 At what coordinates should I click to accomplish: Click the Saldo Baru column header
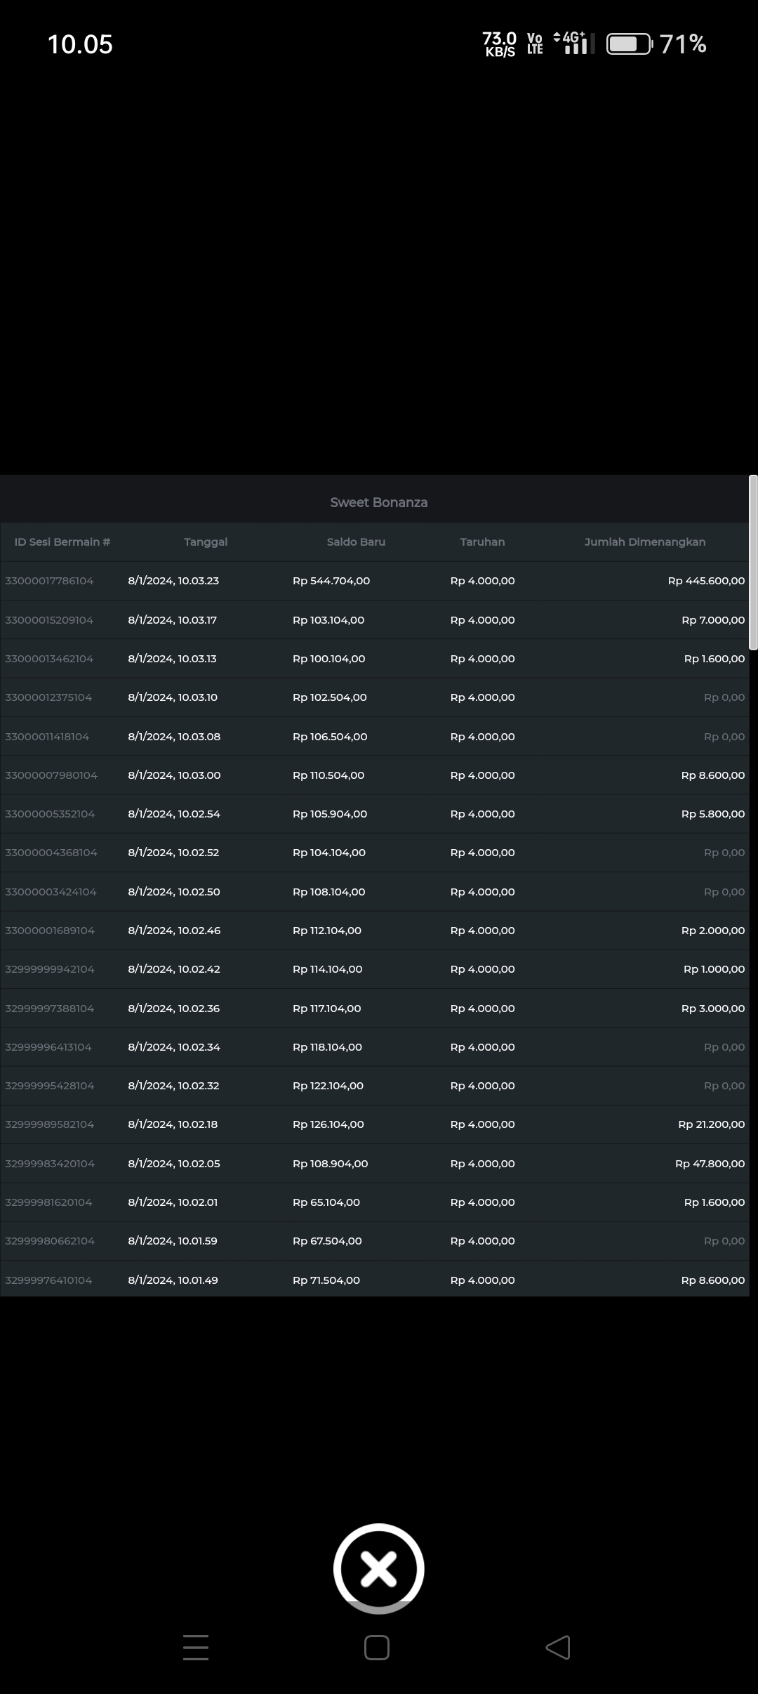click(x=356, y=541)
